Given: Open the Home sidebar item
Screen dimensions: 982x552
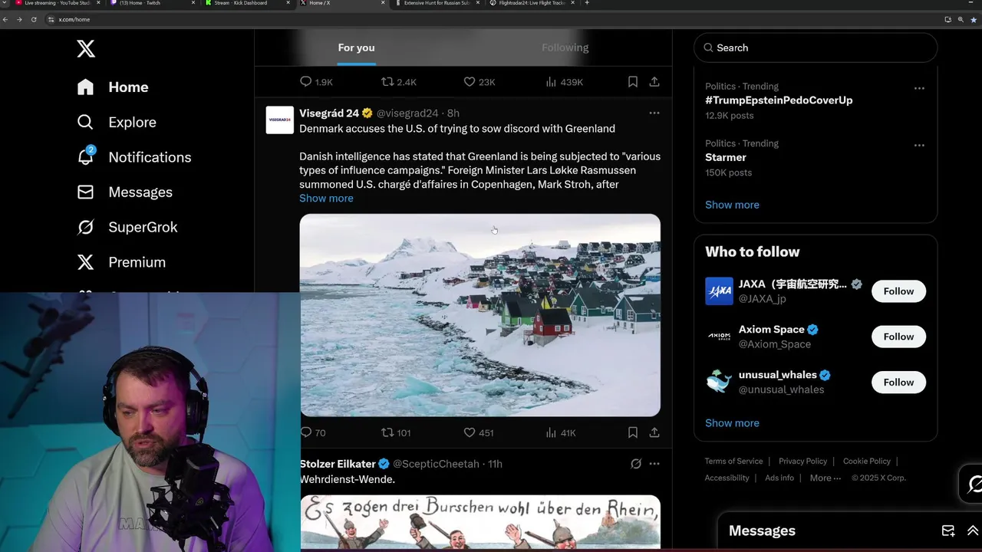Looking at the screenshot, I should click(x=113, y=87).
